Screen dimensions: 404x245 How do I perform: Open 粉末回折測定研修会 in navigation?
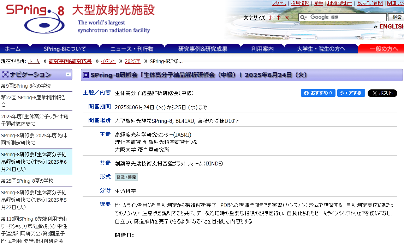[x=36, y=139]
